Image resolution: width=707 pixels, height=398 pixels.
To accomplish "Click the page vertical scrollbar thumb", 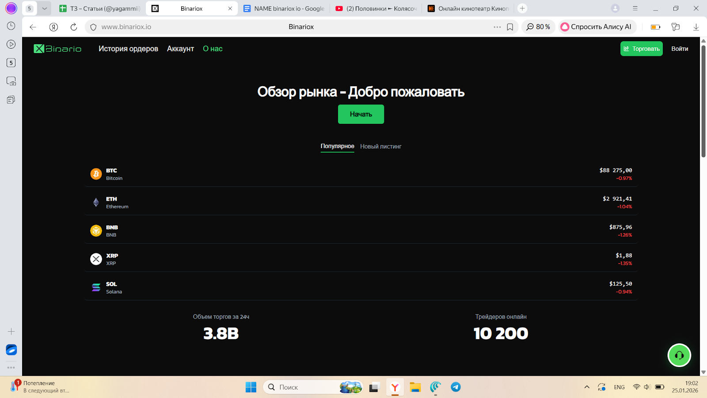I will [x=703, y=100].
